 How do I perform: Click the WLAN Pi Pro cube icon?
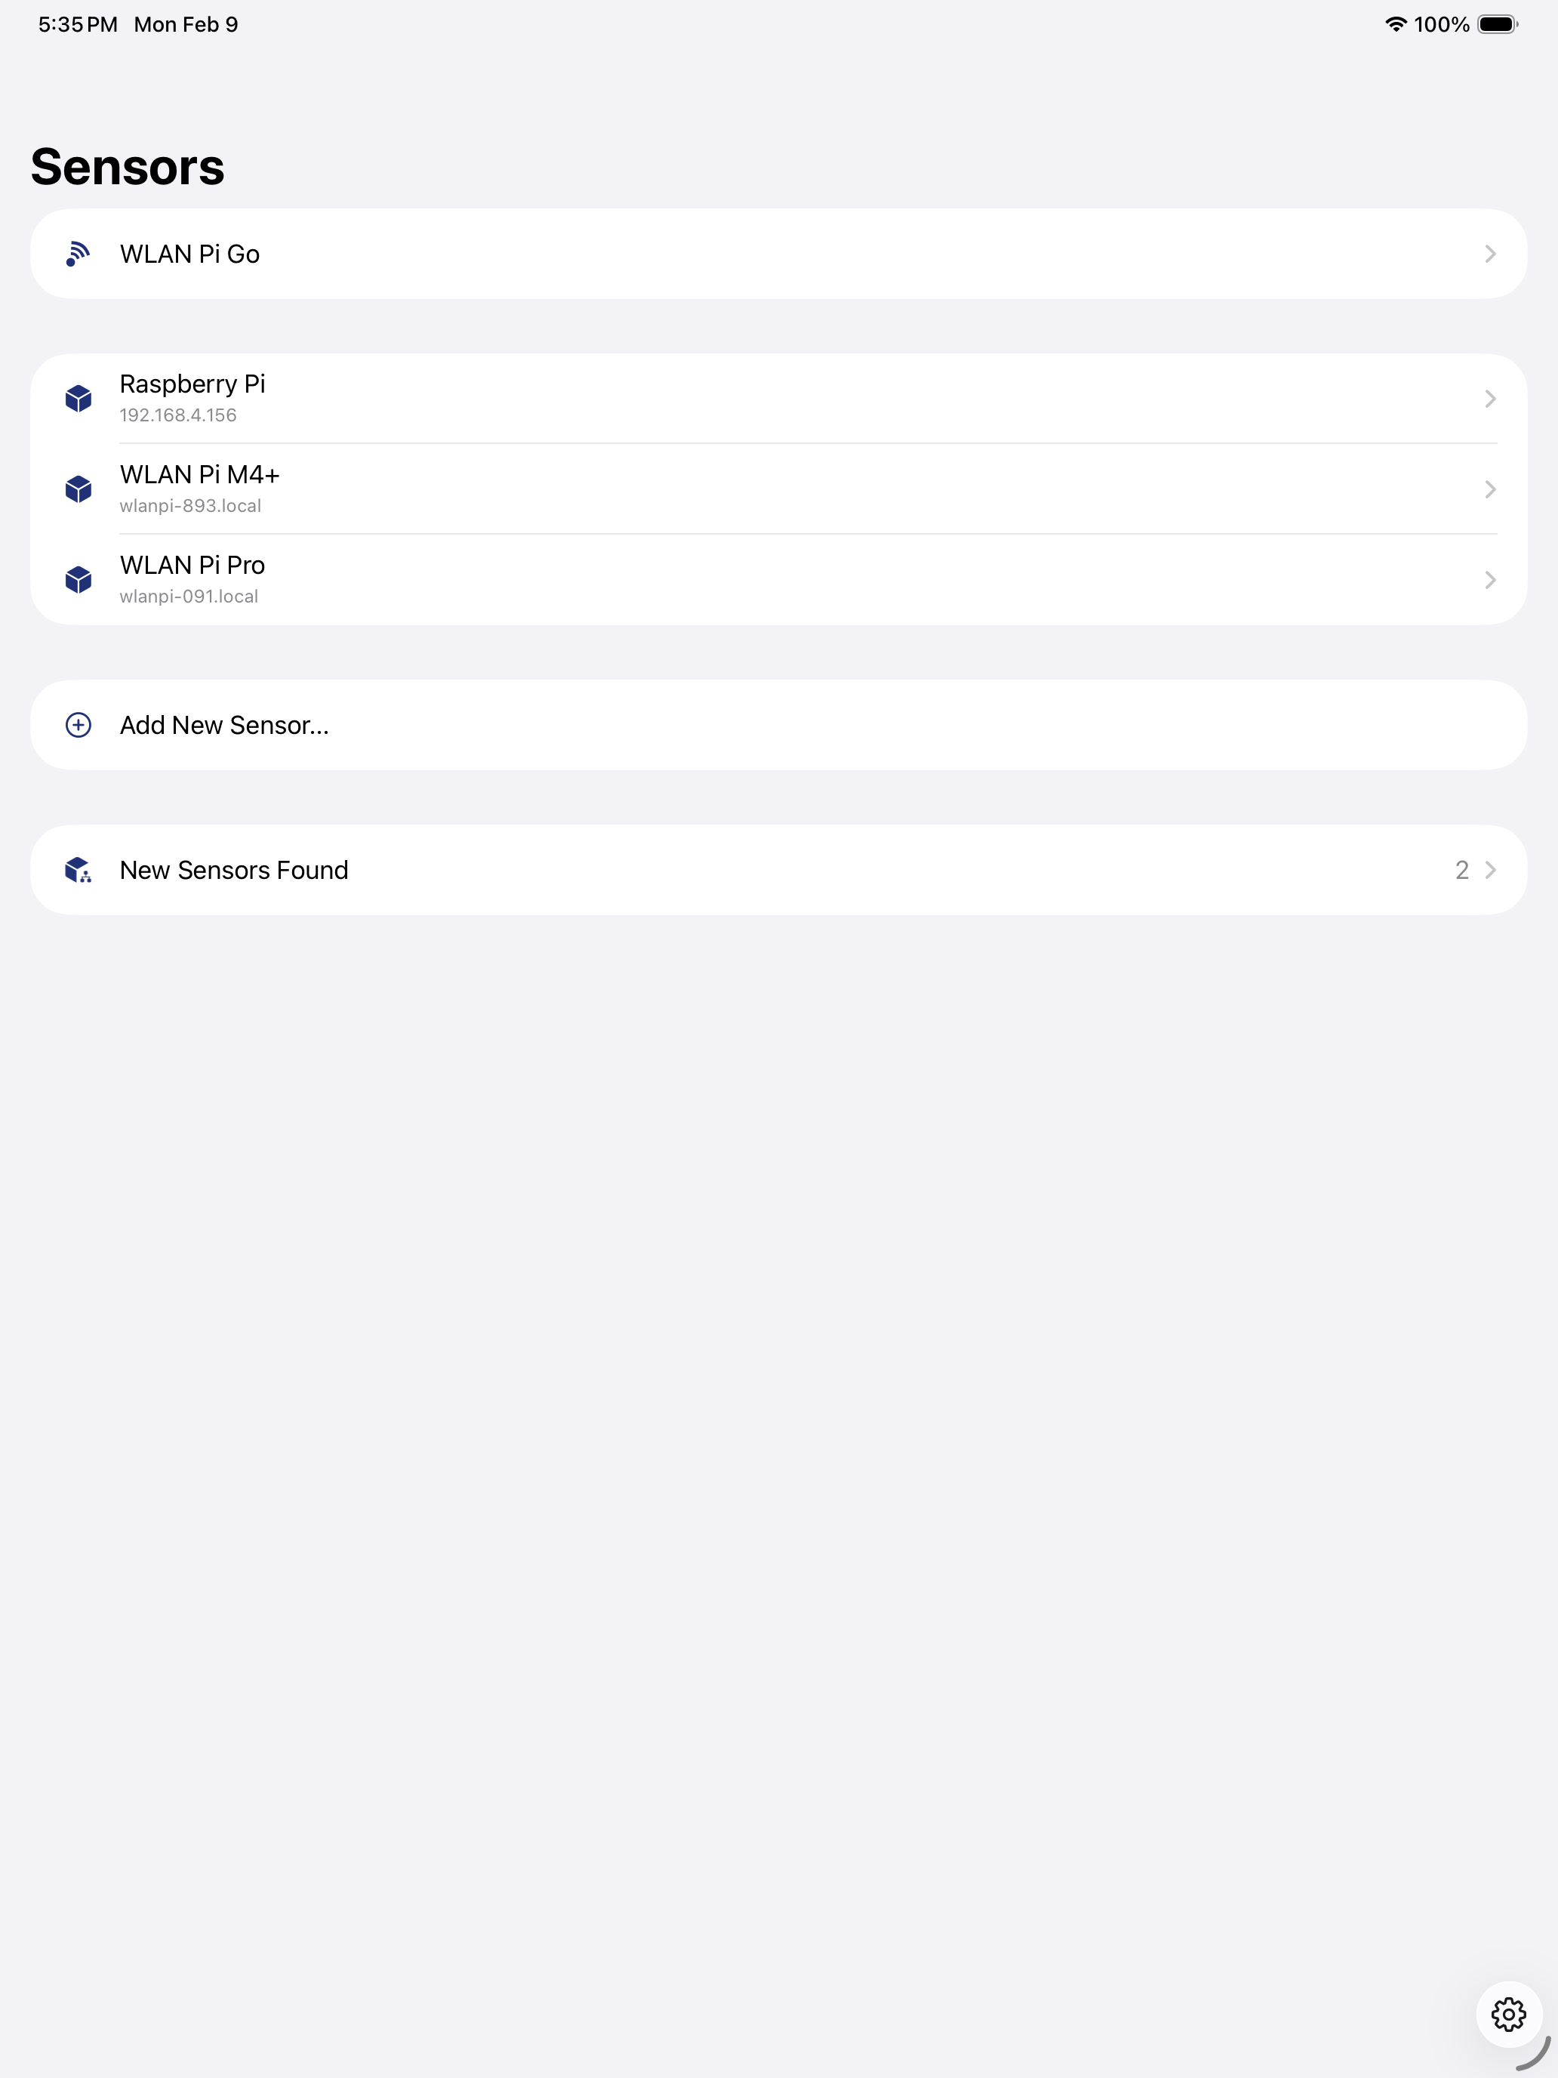pos(79,580)
